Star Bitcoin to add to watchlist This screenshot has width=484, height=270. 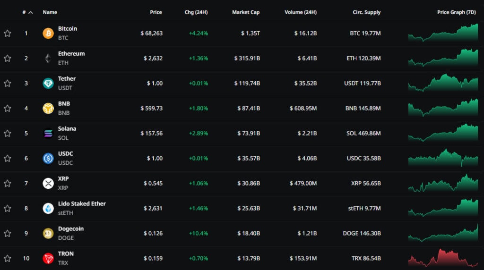point(8,34)
